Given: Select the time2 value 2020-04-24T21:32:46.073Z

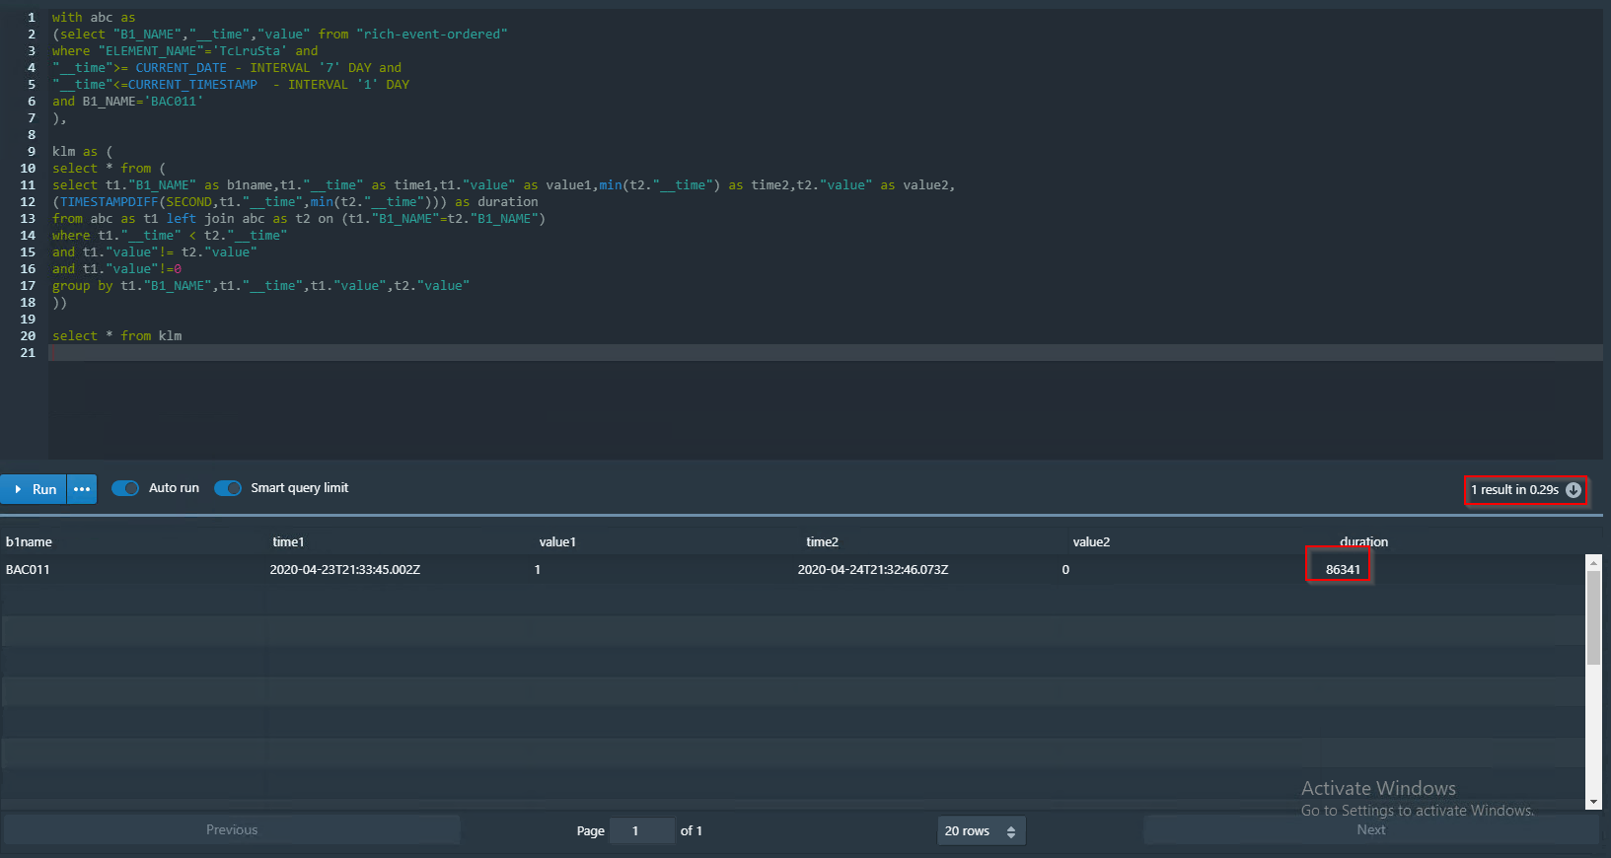Looking at the screenshot, I should coord(873,569).
